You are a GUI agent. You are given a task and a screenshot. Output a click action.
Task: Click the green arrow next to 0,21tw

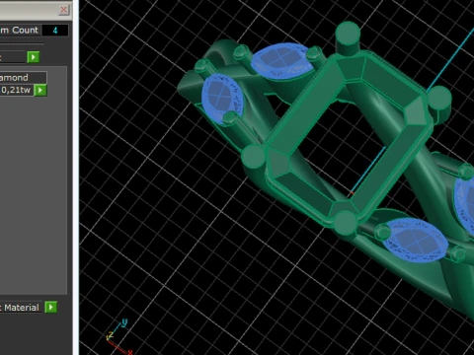point(40,90)
